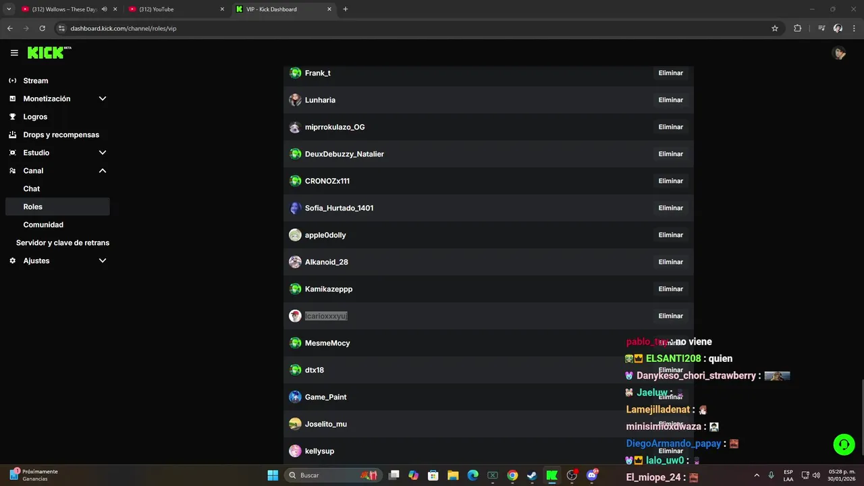Screen dimensions: 864x486
Task: Click the Drops y recompensas icon
Action: pos(12,134)
